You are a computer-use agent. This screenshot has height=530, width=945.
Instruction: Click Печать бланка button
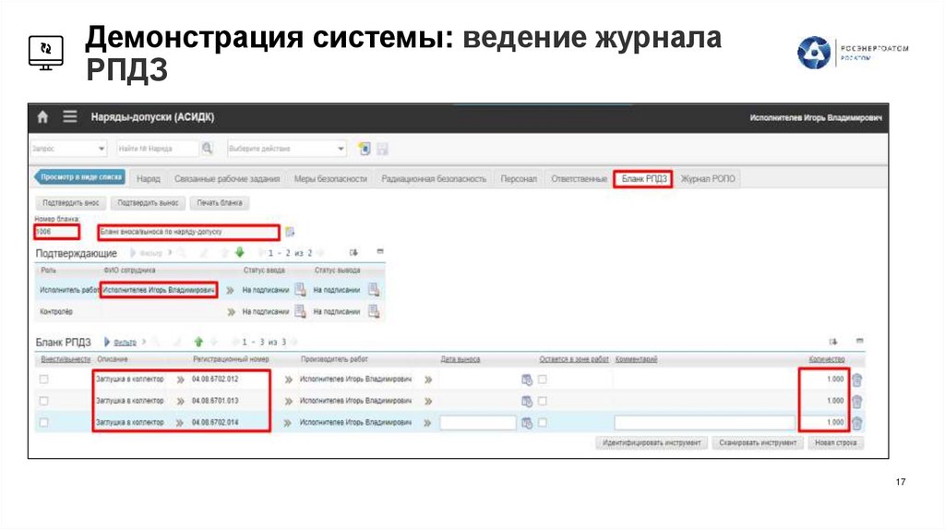coord(220,203)
